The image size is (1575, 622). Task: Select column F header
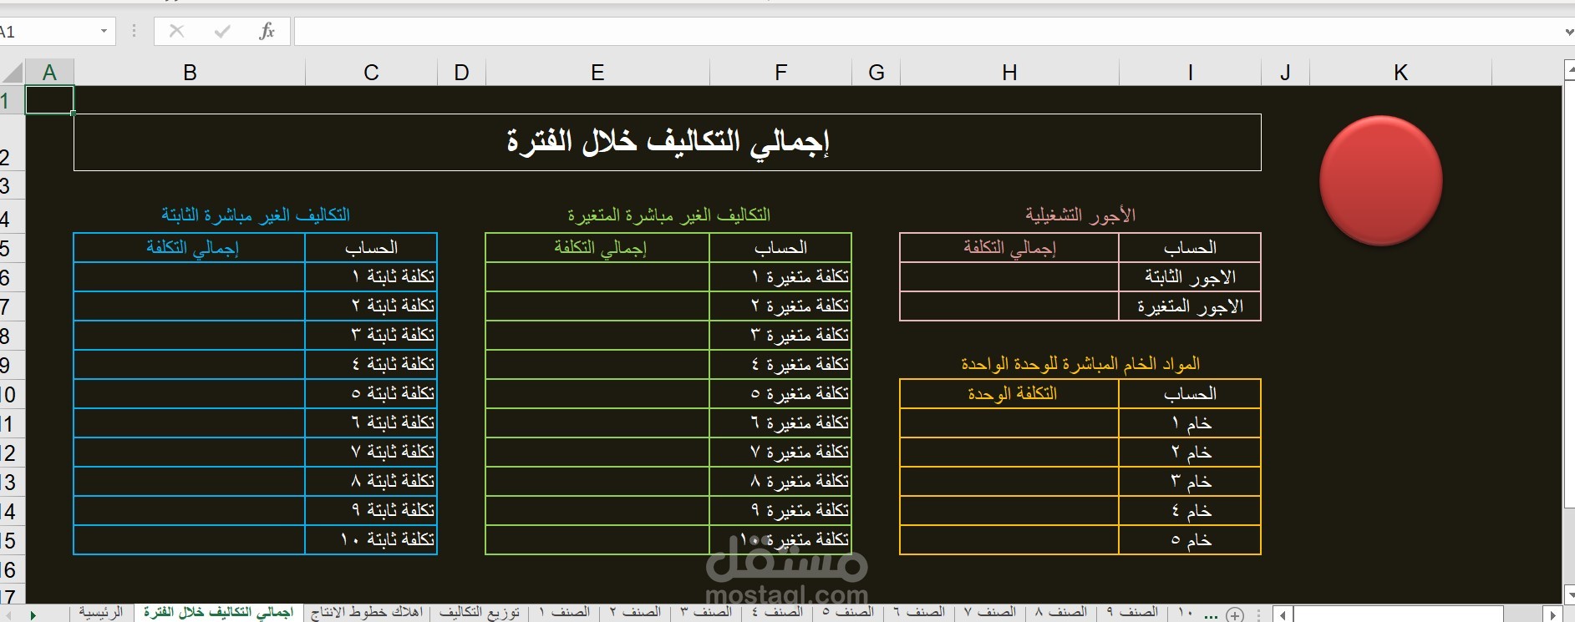[780, 73]
